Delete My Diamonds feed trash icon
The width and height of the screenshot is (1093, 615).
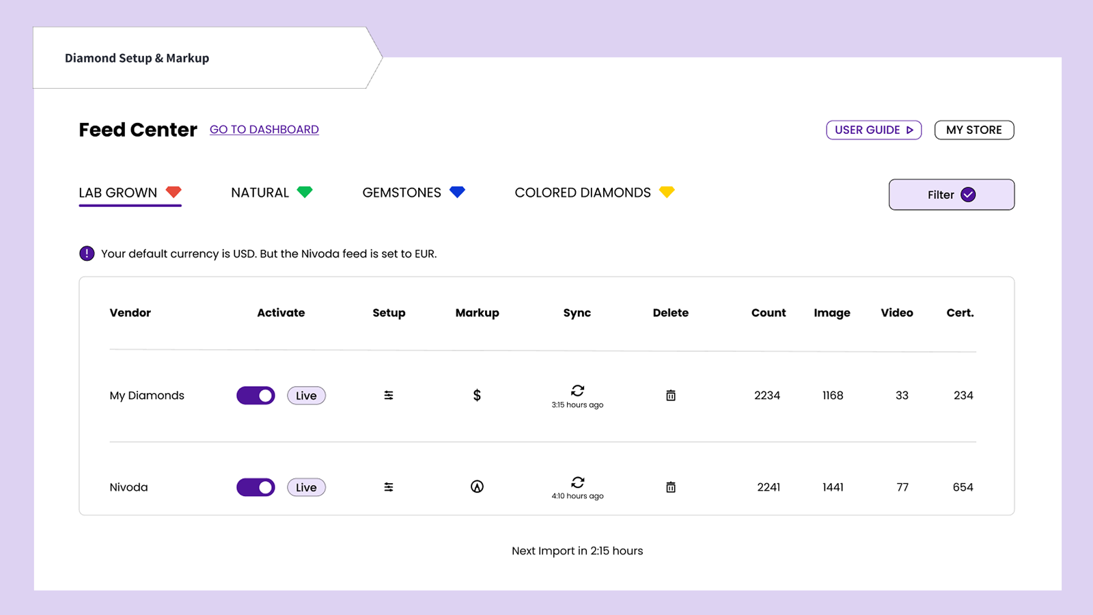[671, 396]
